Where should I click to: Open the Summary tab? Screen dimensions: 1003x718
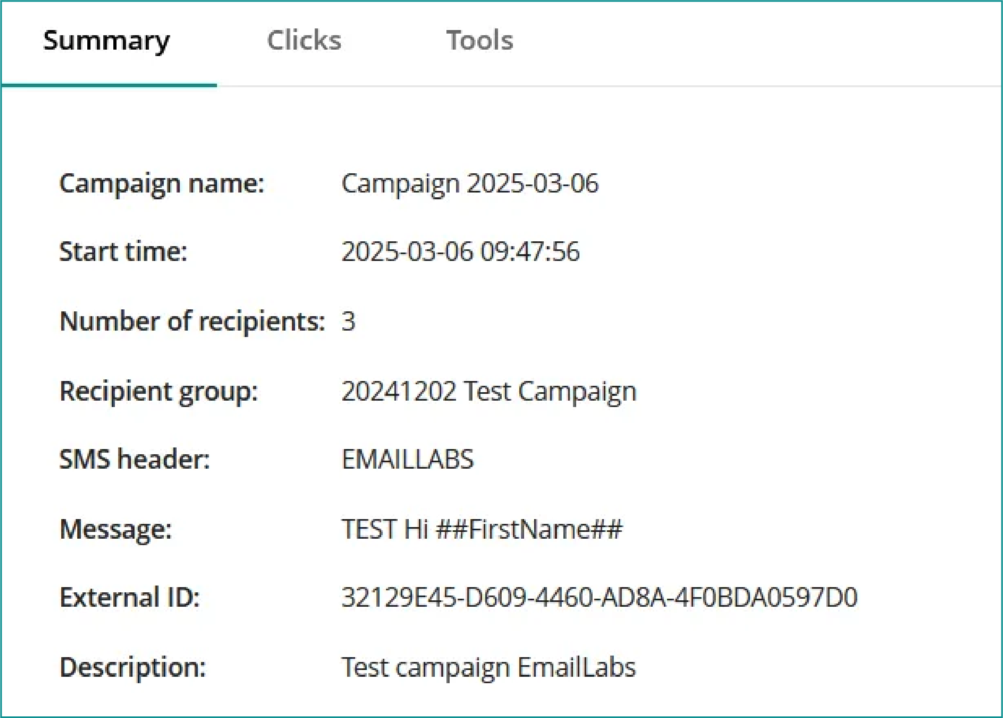tap(107, 41)
